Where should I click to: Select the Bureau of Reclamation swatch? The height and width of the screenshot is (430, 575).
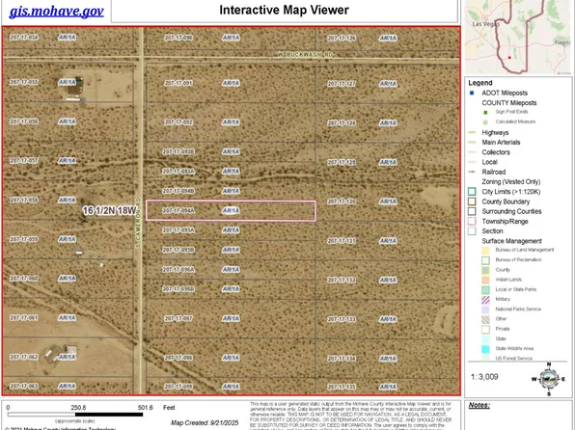pos(485,260)
